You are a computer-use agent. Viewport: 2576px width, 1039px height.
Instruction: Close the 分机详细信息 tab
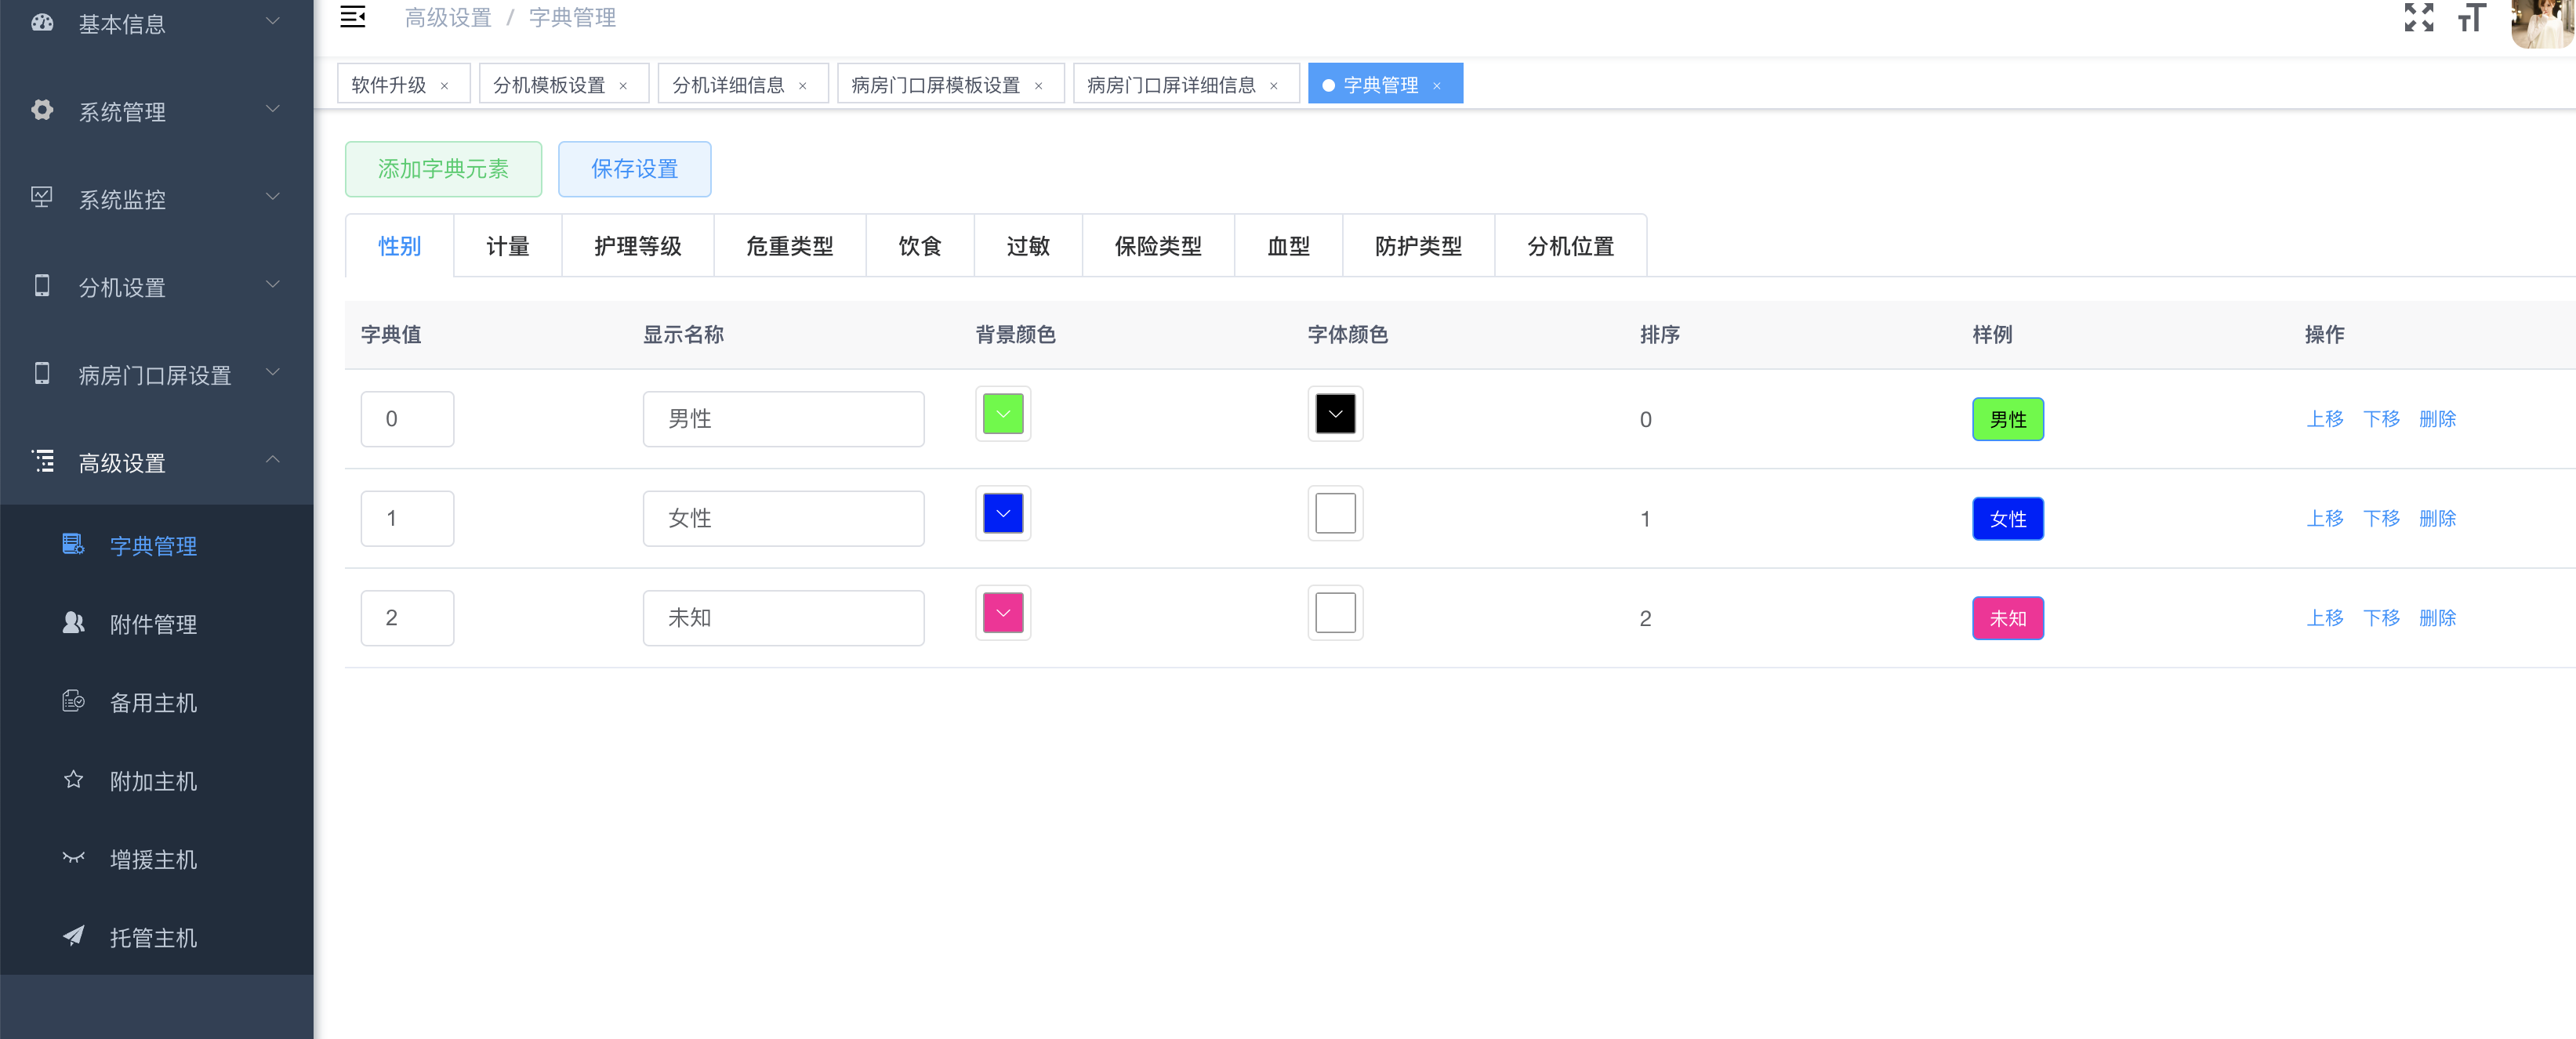pyautogui.click(x=803, y=86)
